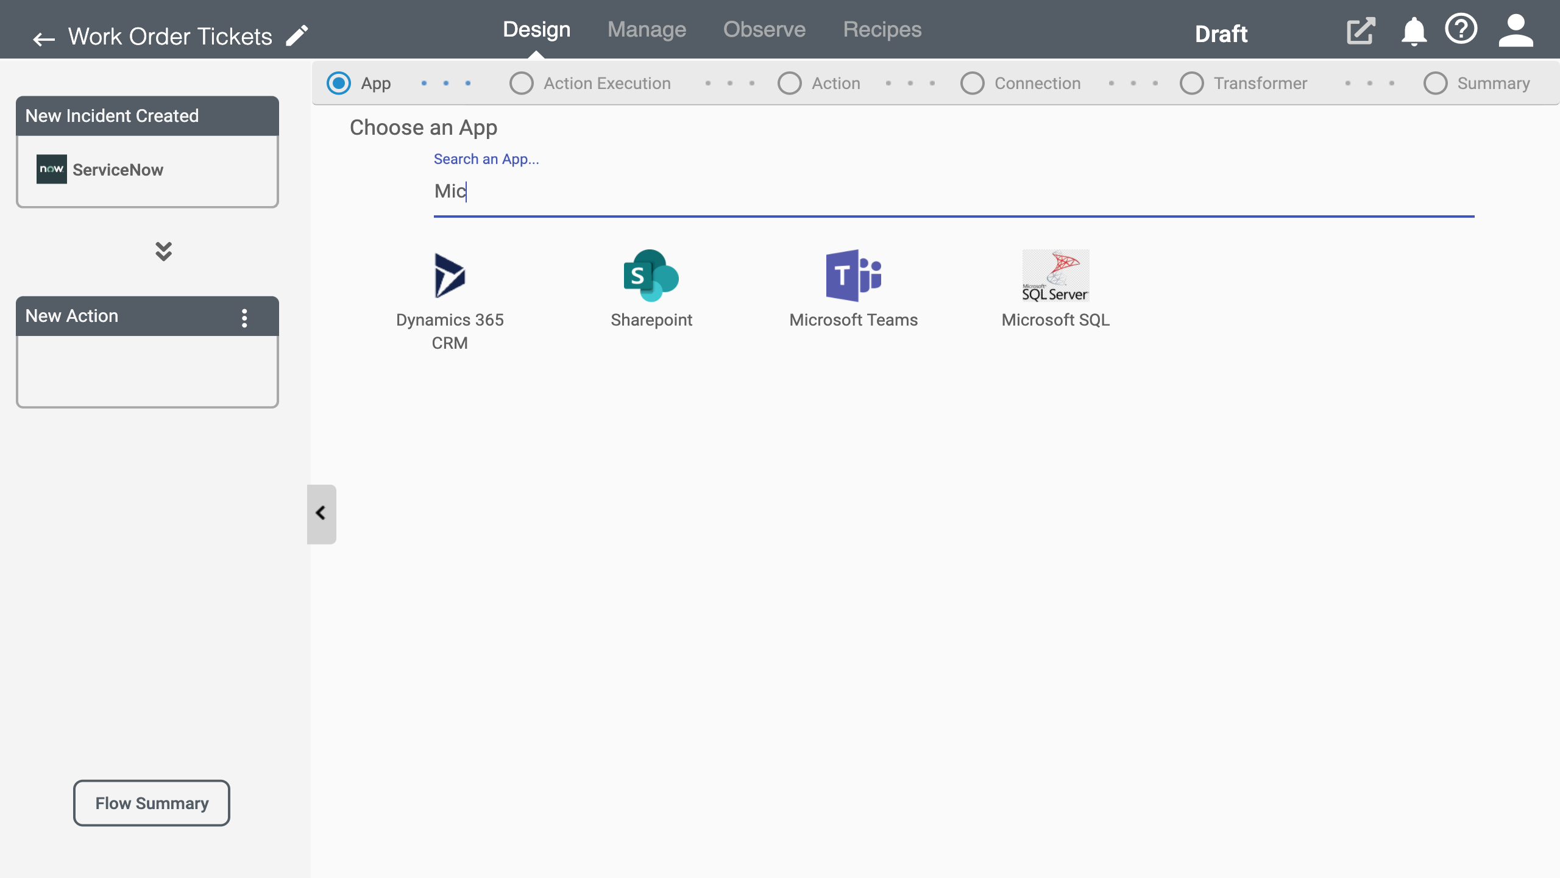
Task: Click the double chevron between flow steps
Action: coord(163,251)
